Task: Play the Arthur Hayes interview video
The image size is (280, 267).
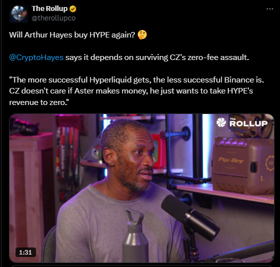Action: pyautogui.click(x=141, y=188)
